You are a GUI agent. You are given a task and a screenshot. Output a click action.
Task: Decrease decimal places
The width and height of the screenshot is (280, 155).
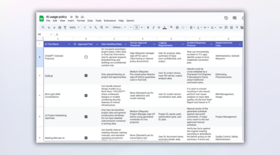96,28
